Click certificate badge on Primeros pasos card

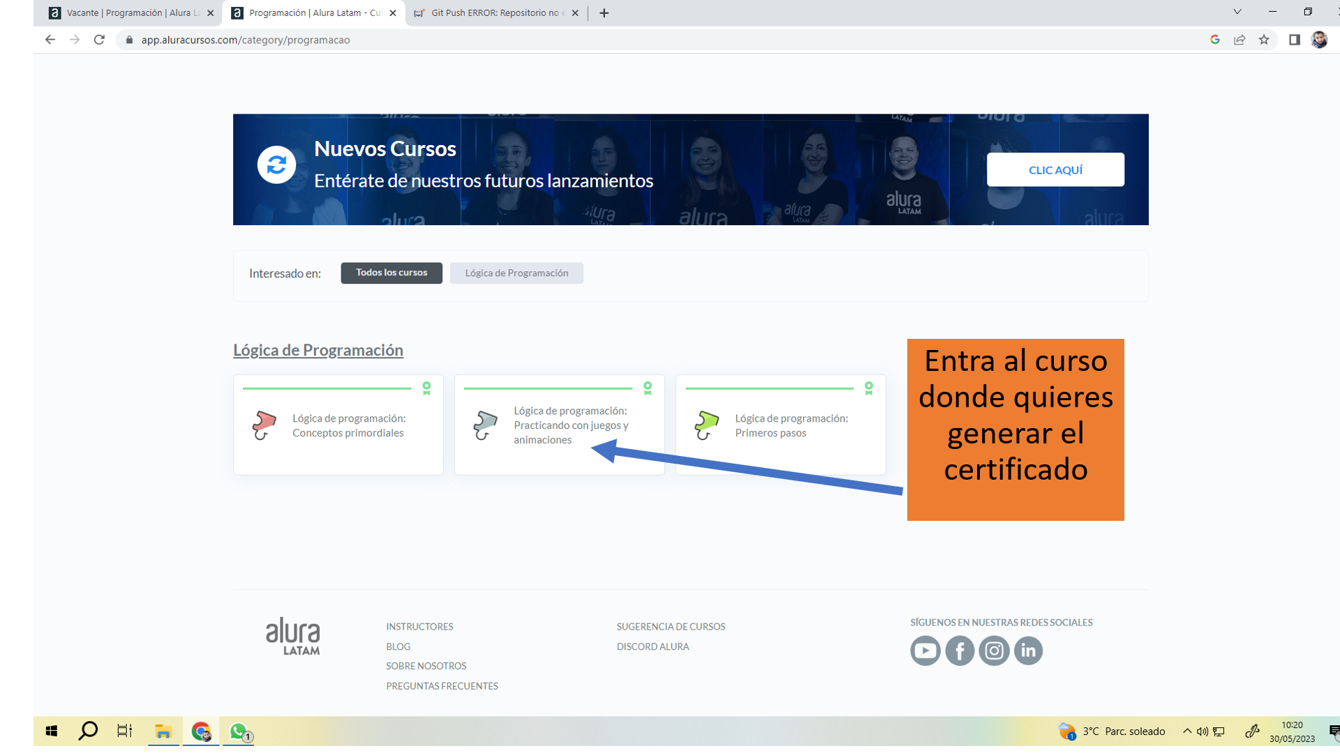[x=869, y=388]
